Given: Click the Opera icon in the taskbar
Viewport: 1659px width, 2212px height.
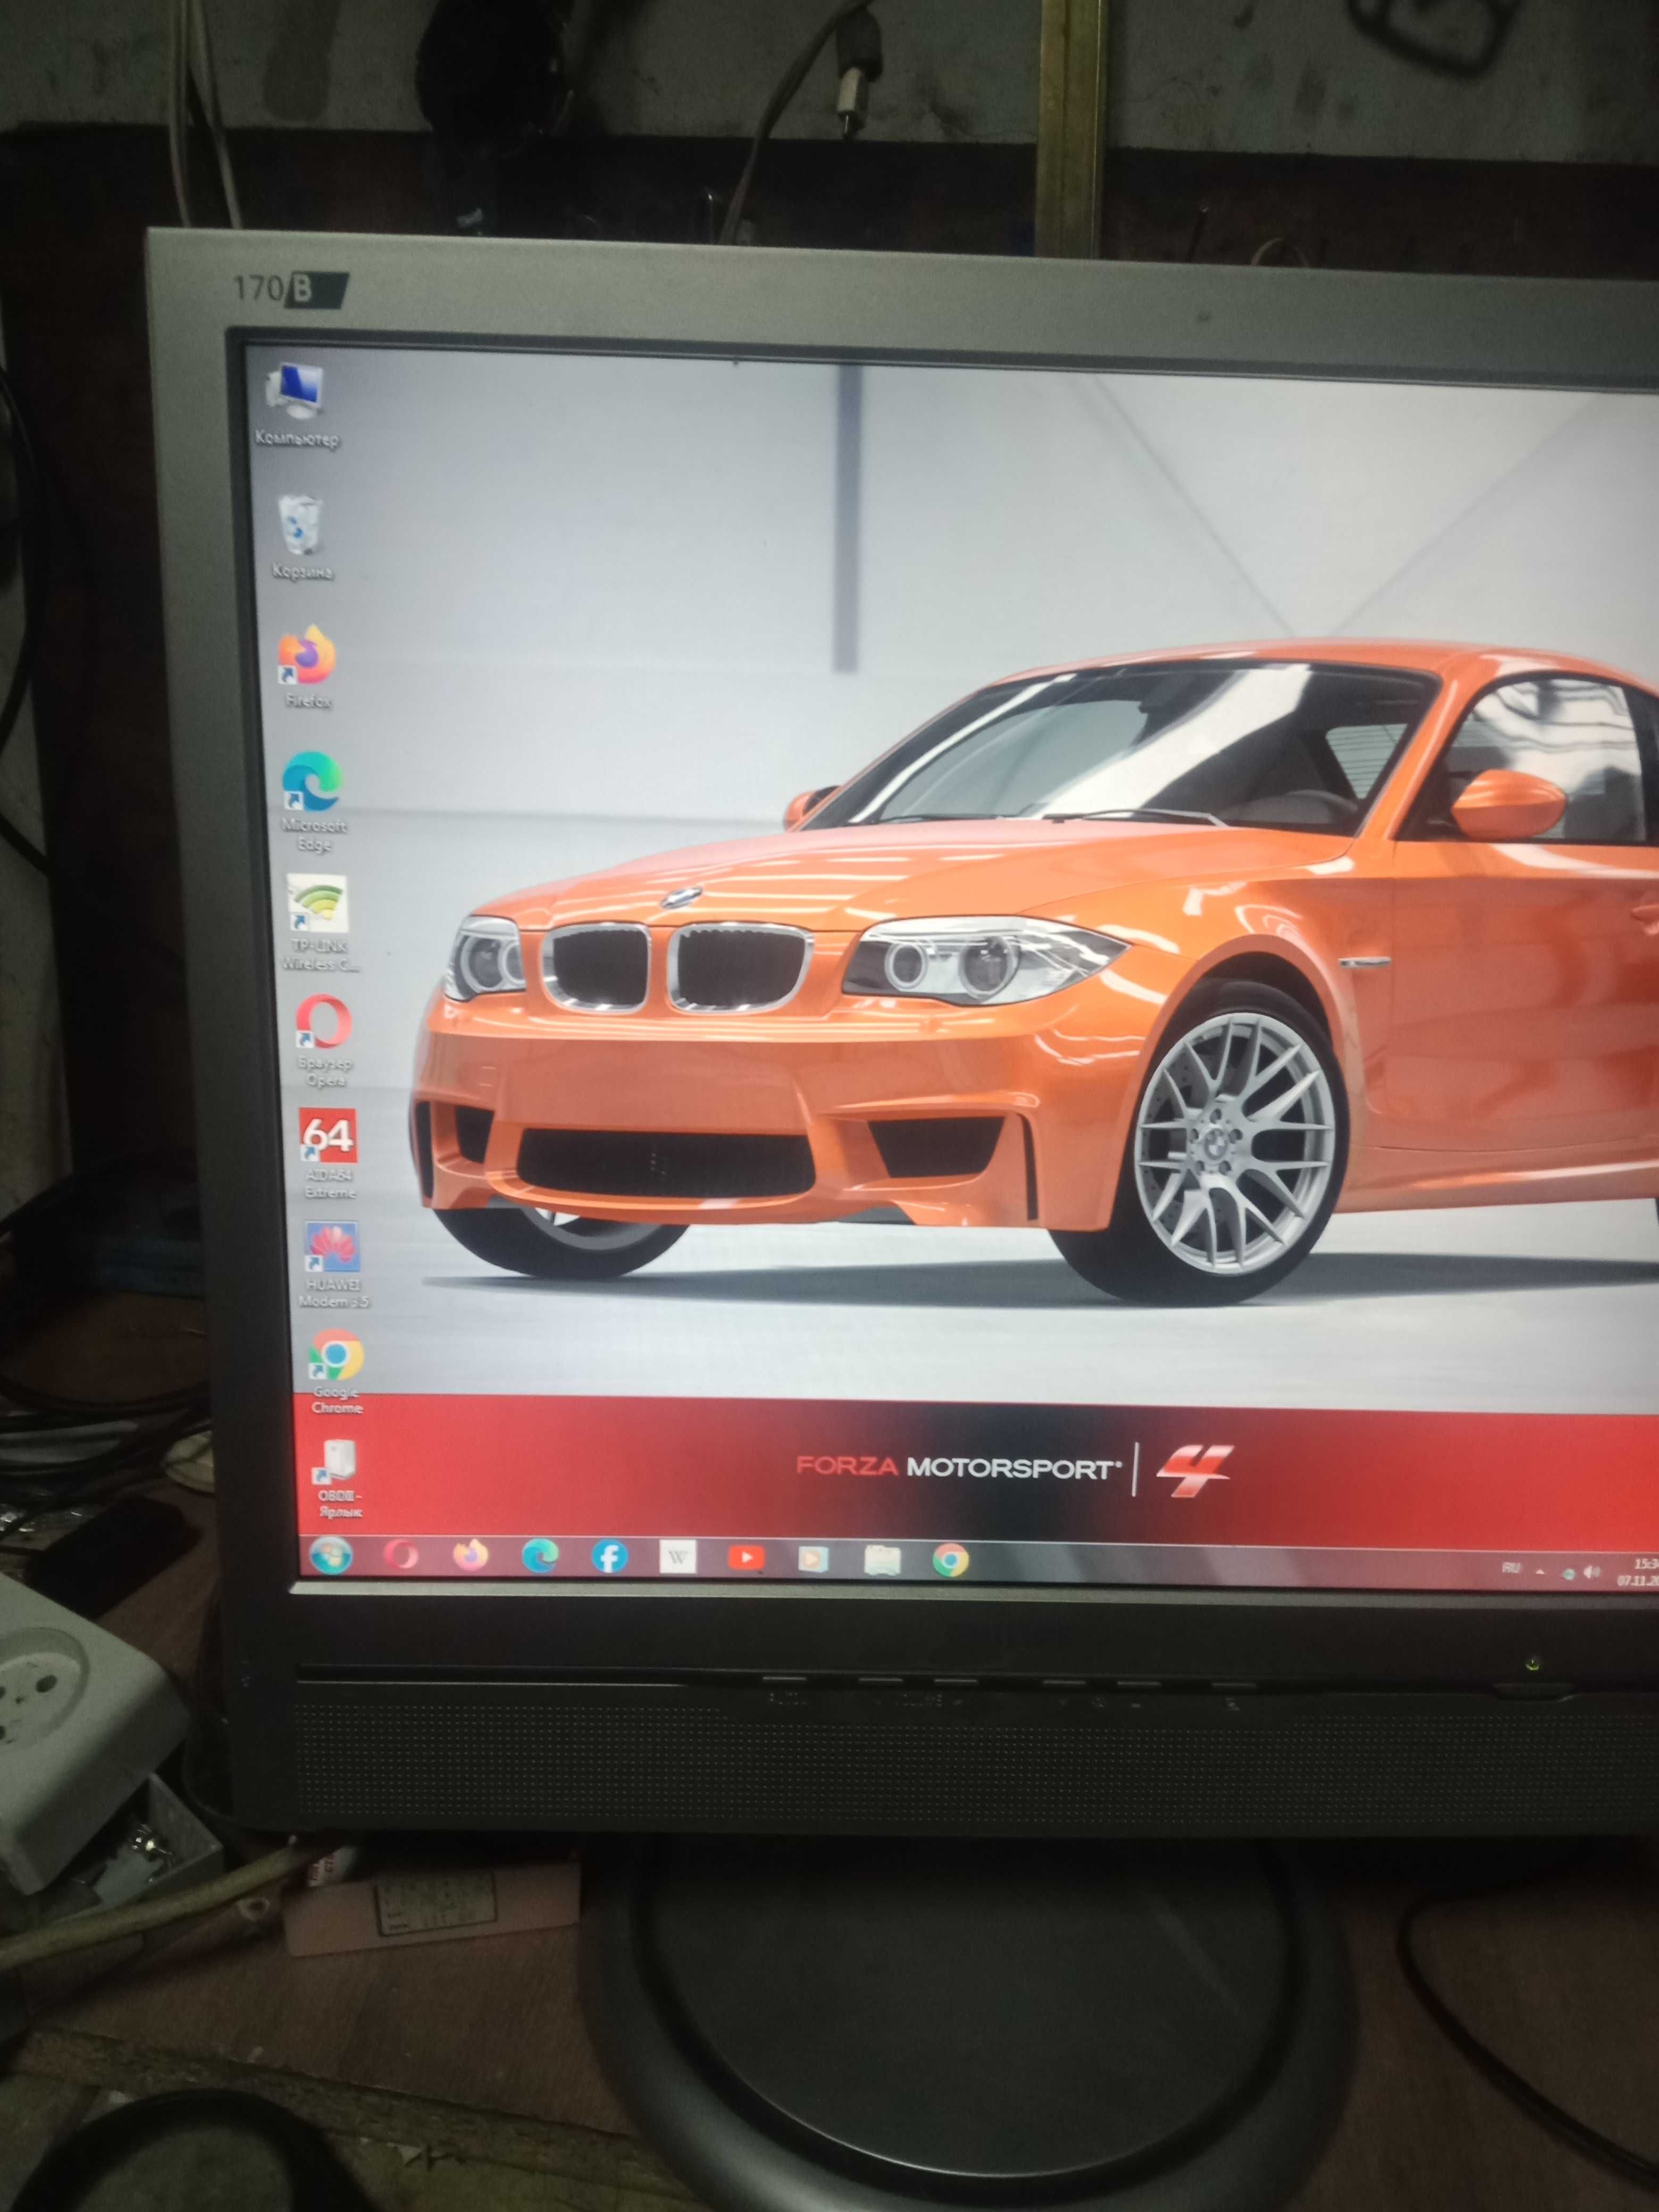Looking at the screenshot, I should (400, 1555).
